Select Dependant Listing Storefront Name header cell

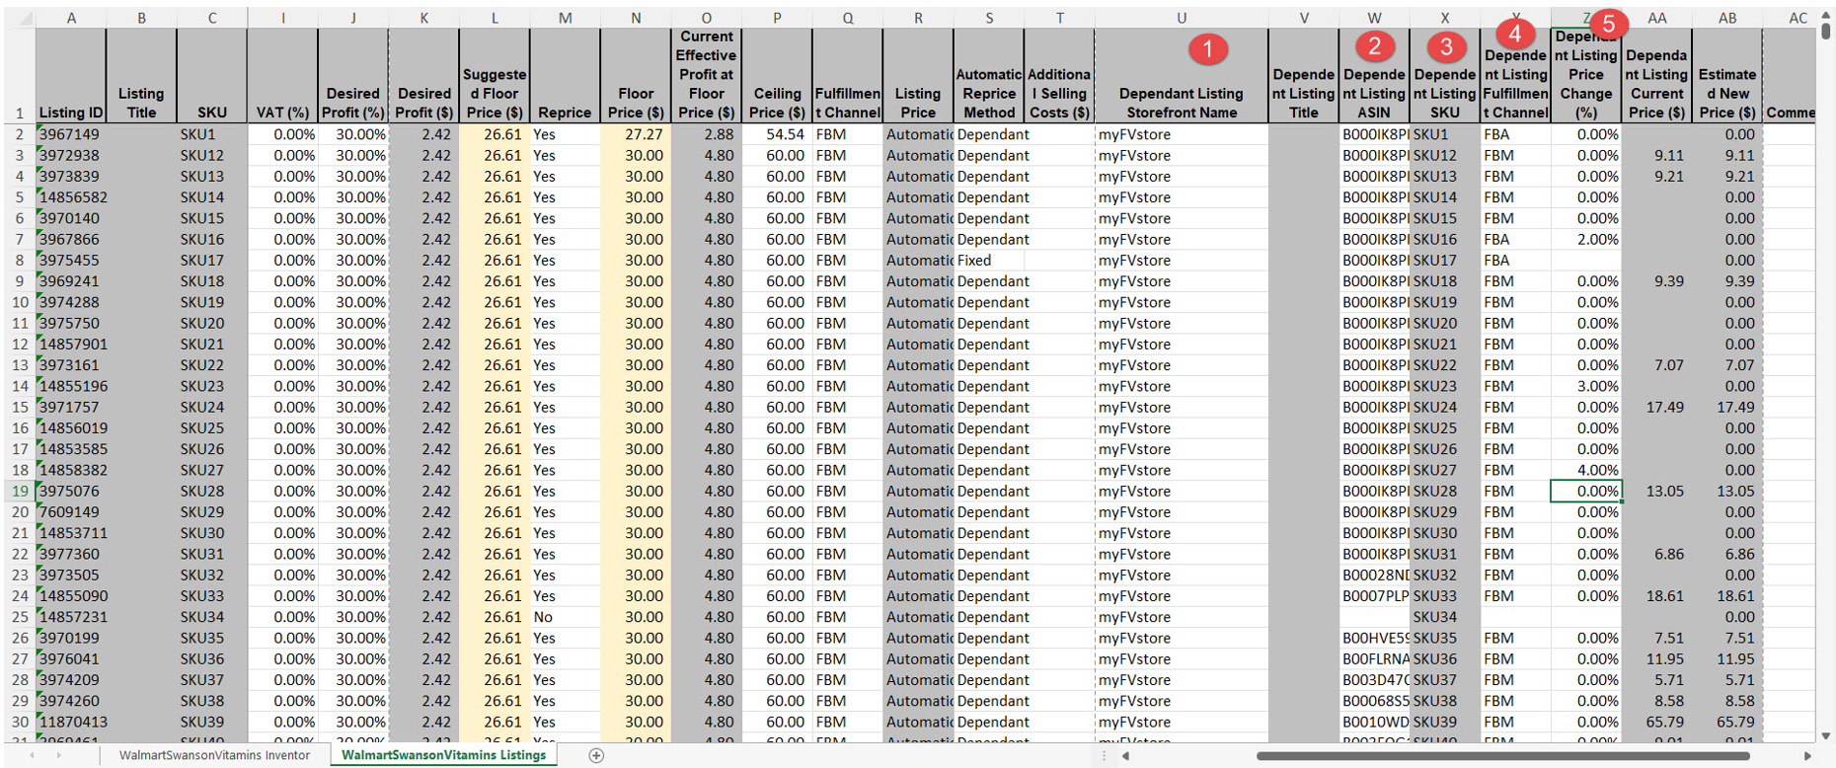[x=1182, y=76]
